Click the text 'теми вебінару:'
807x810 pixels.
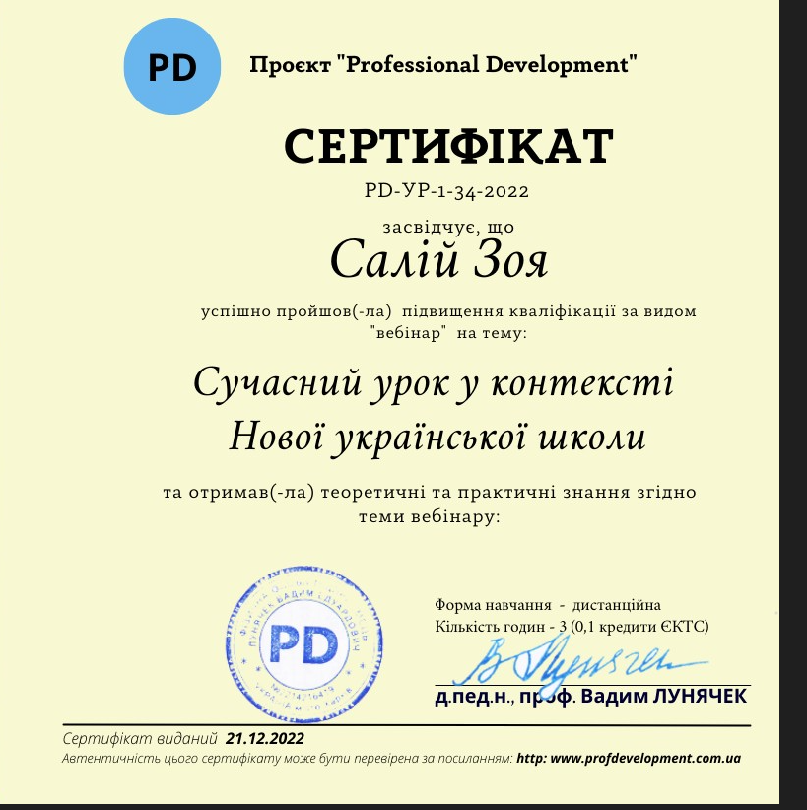point(430,516)
